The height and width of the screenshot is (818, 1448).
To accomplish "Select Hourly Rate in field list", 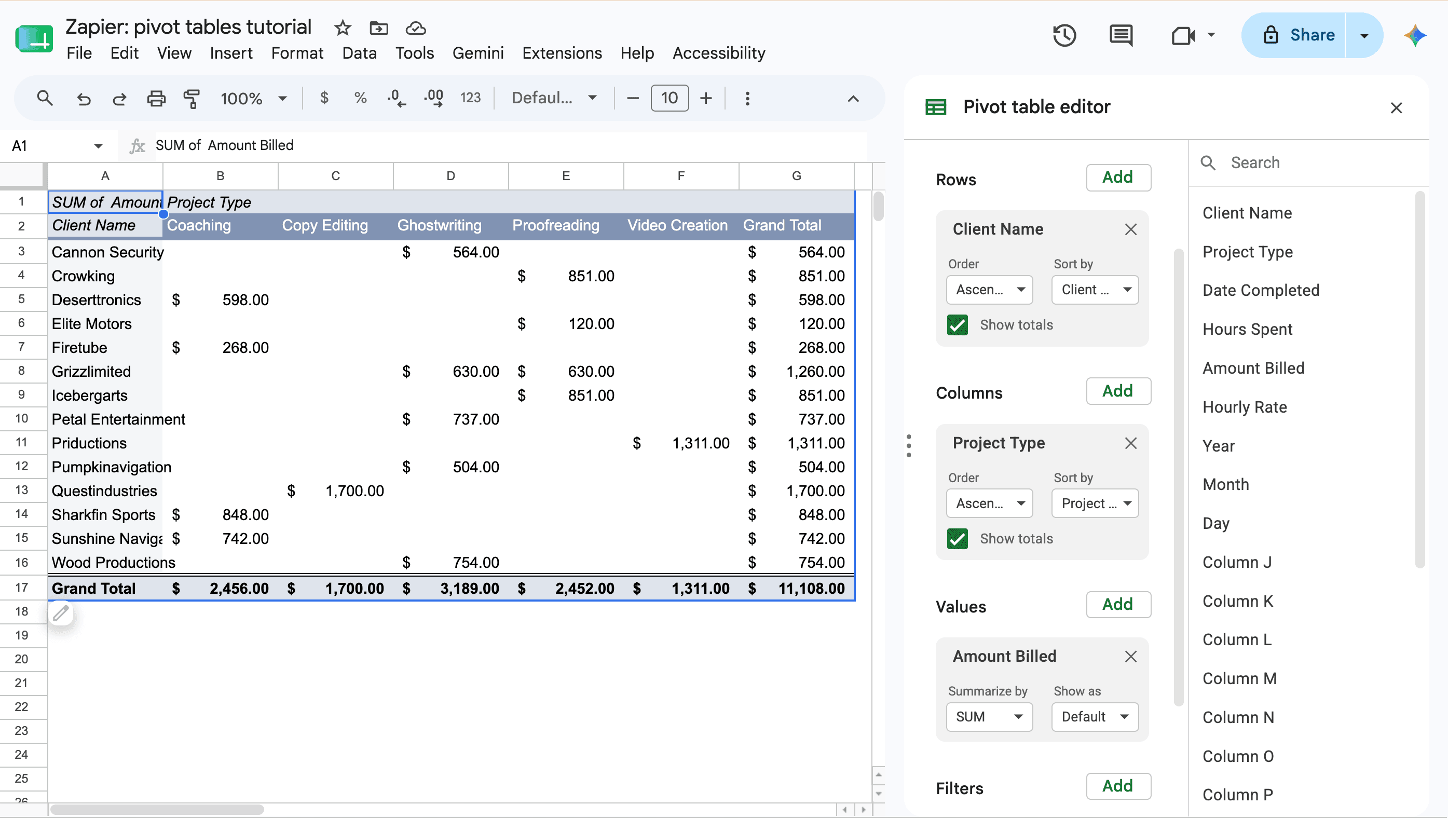I will point(1245,407).
